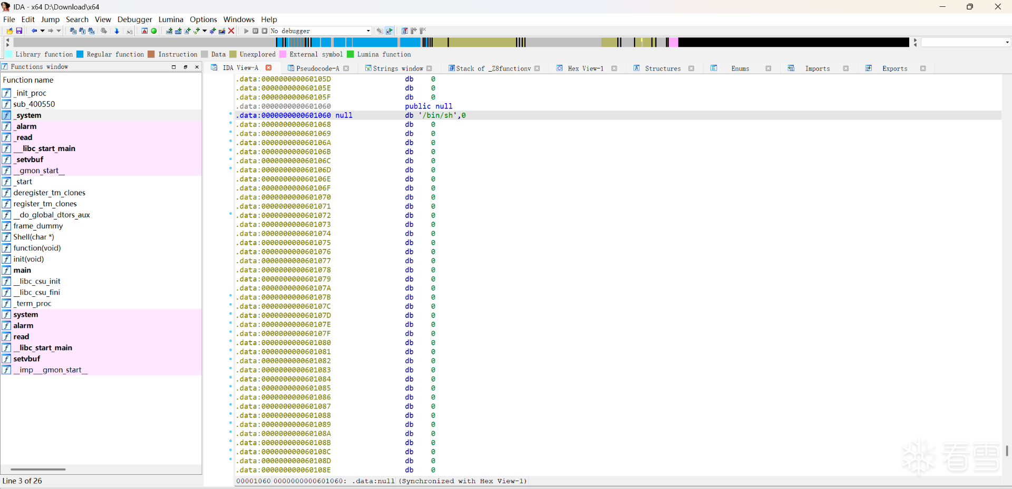Close the IDA View-A tab
1012x489 pixels.
(x=269, y=68)
